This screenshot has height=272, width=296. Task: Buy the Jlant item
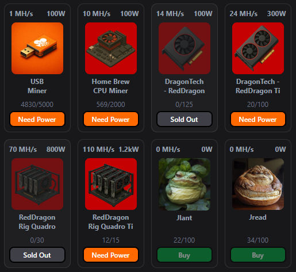tap(184, 255)
